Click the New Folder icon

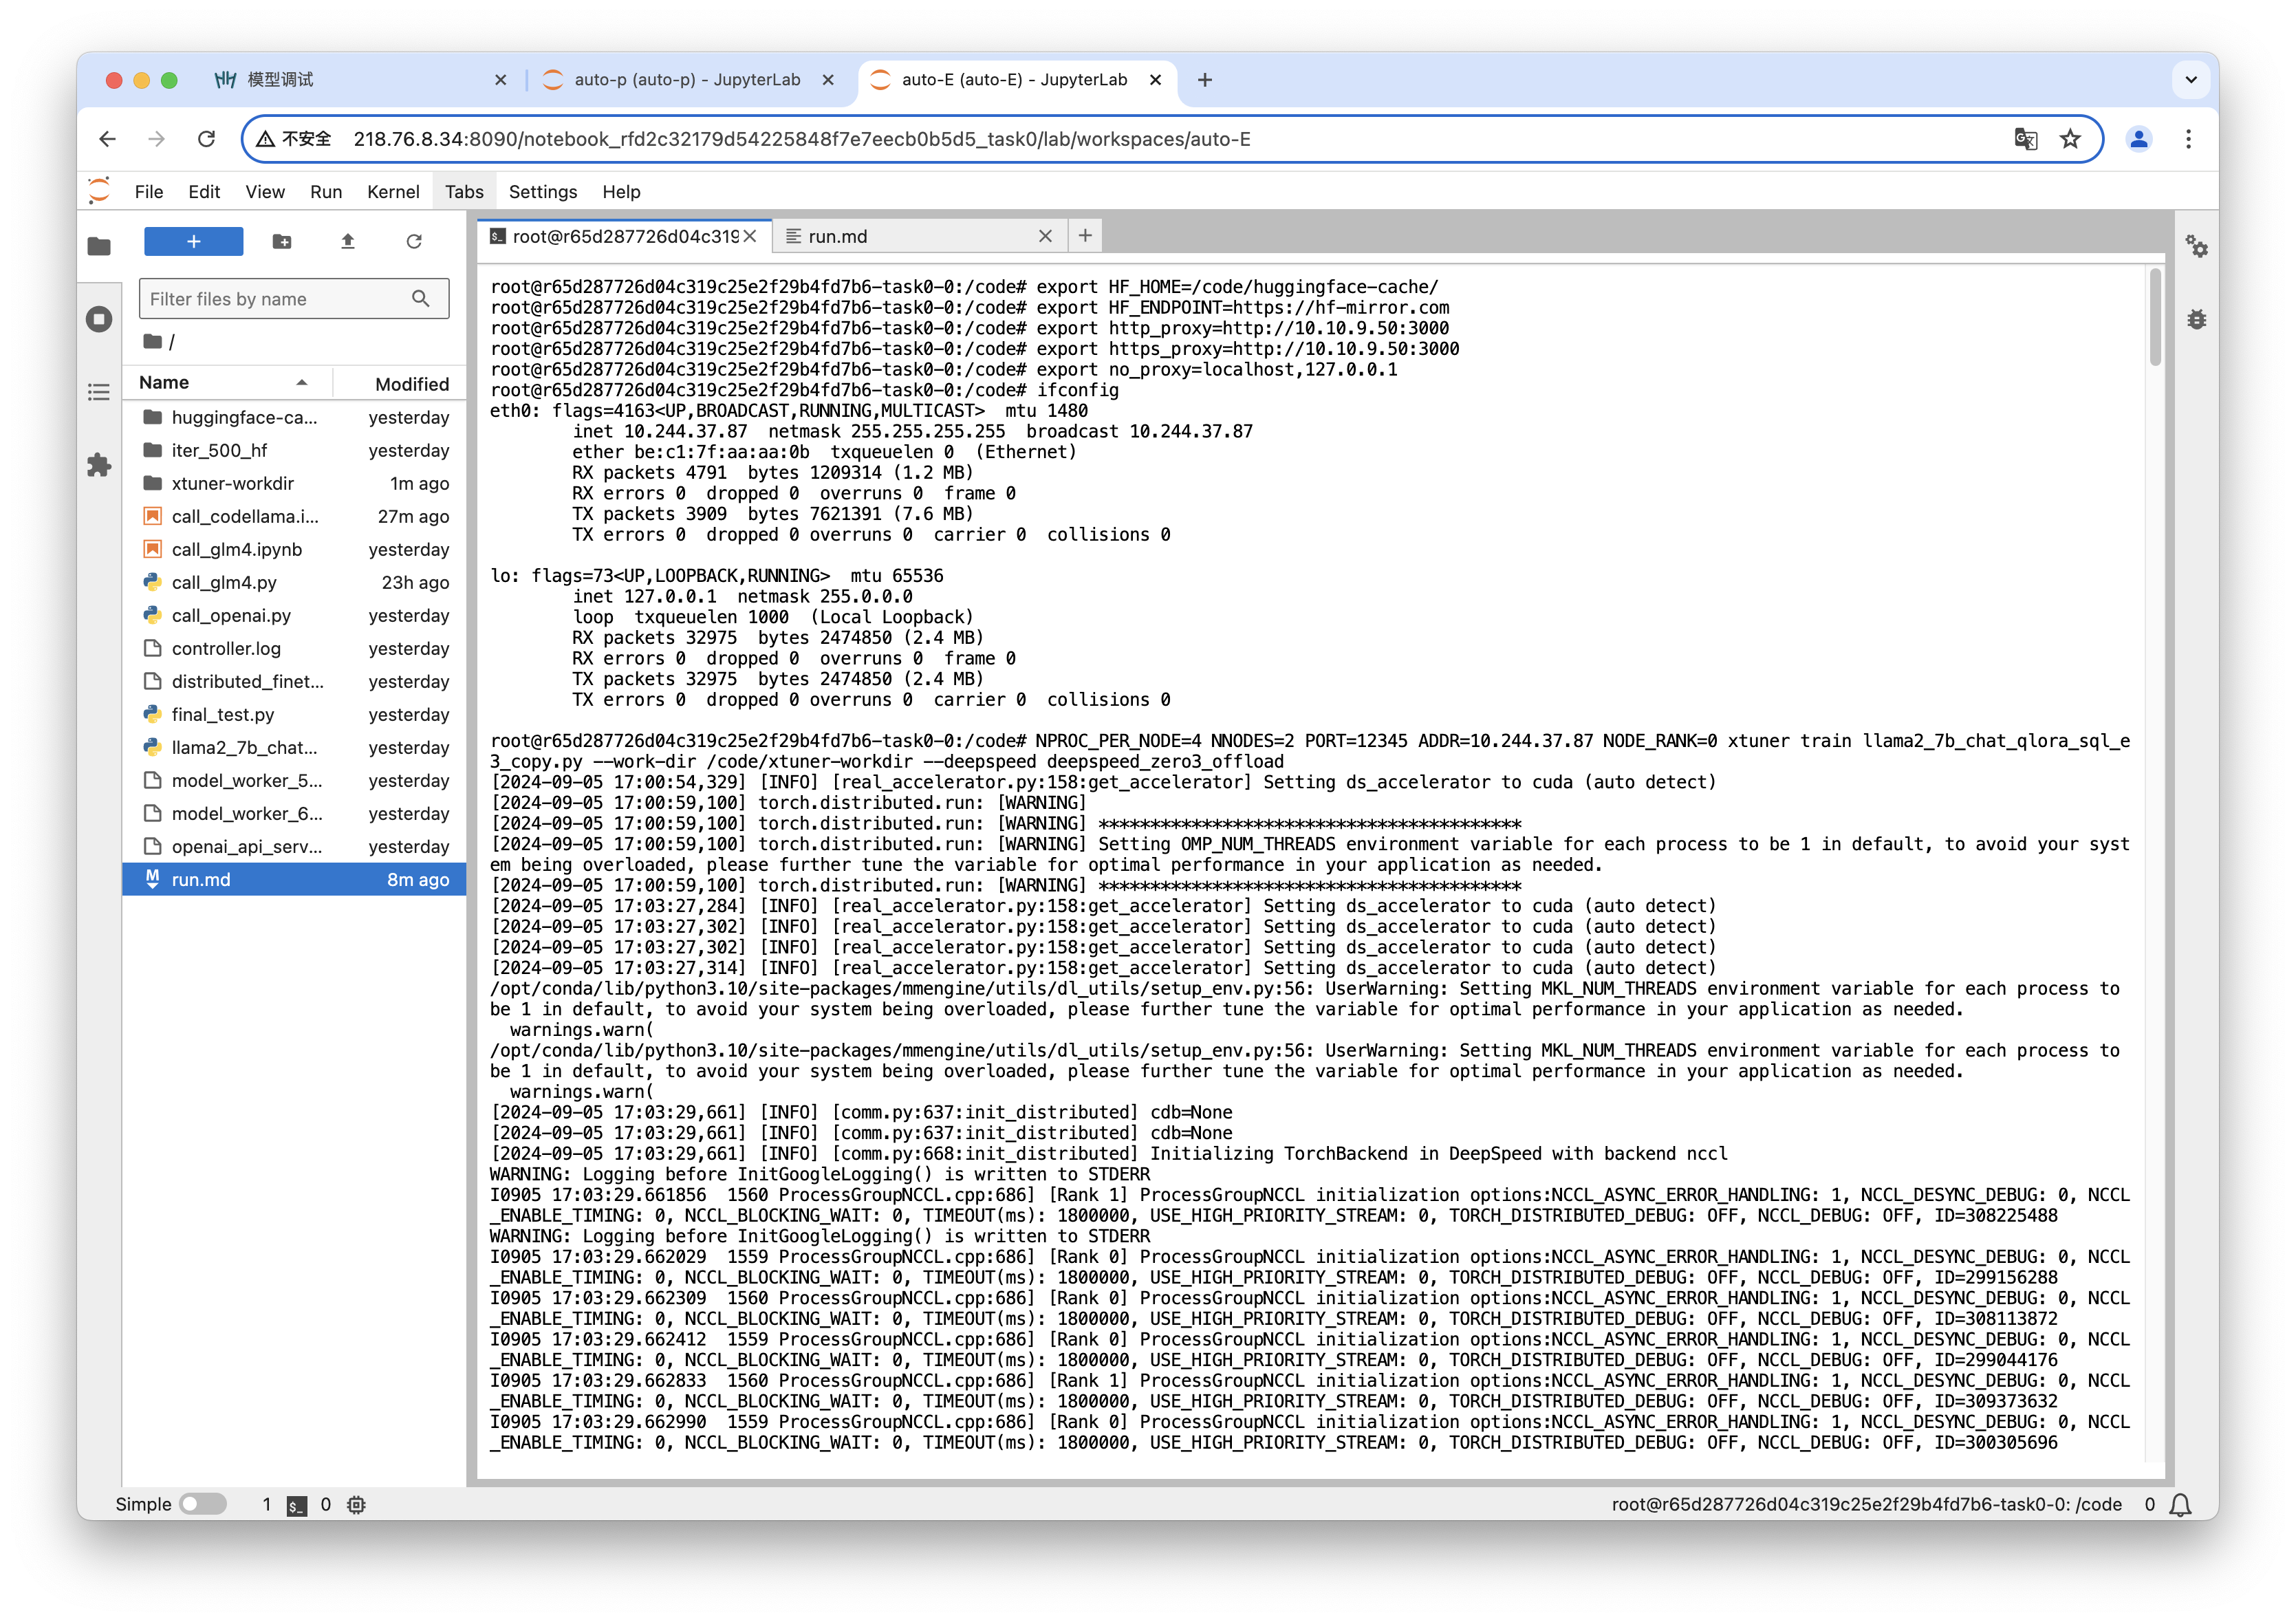[282, 241]
